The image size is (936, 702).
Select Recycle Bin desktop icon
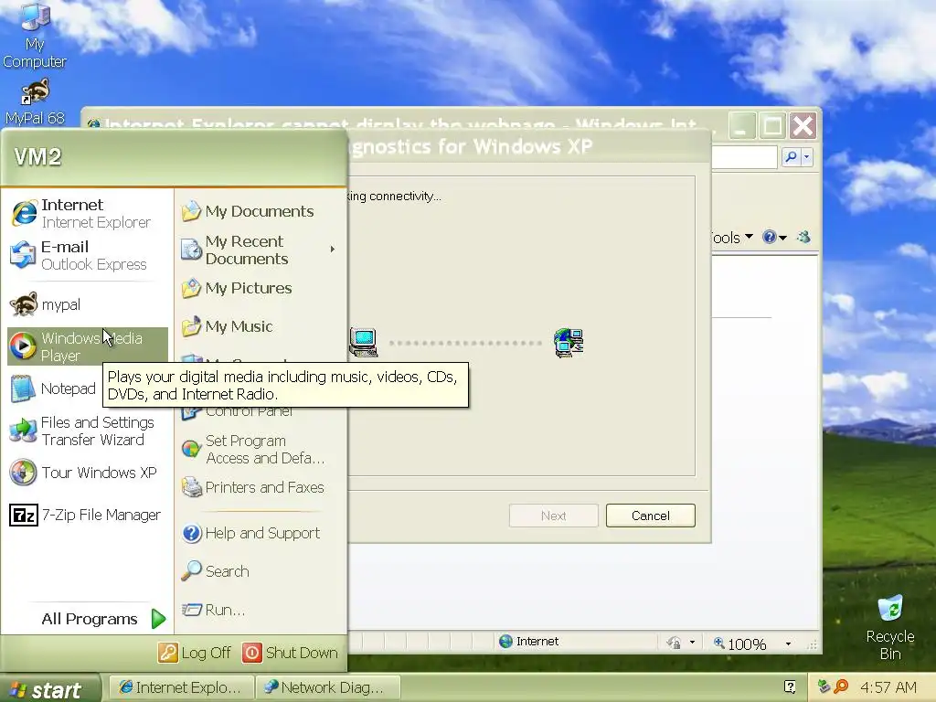890,627
